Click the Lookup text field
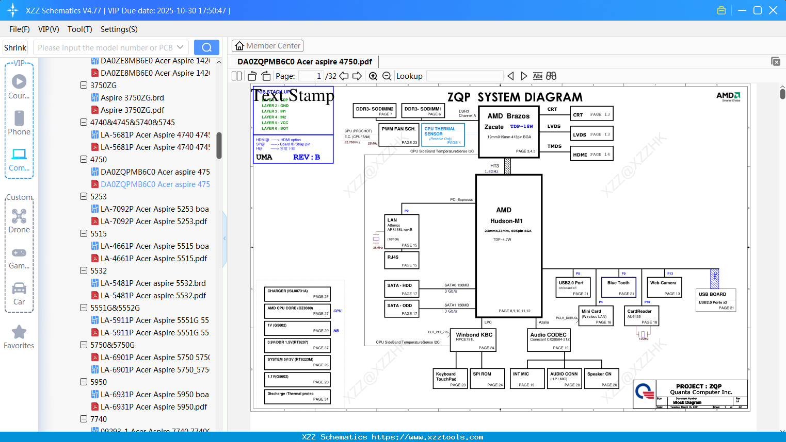This screenshot has height=442, width=786. [x=464, y=76]
